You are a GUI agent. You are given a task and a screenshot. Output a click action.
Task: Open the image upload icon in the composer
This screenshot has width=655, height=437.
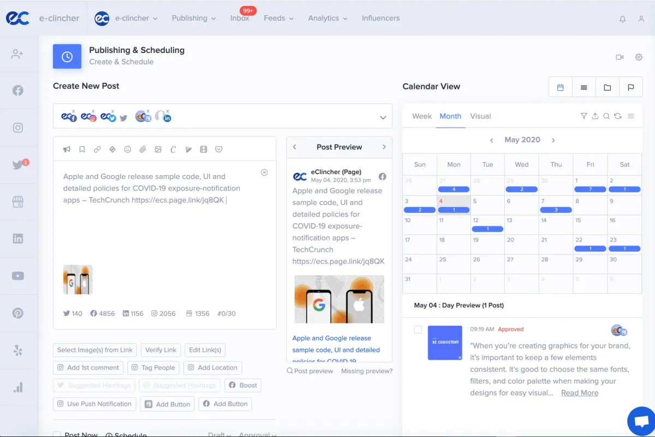click(x=159, y=149)
